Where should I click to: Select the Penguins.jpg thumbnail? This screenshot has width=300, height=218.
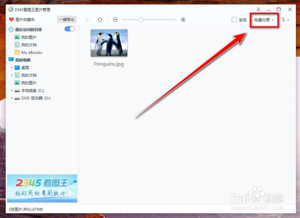[109, 43]
